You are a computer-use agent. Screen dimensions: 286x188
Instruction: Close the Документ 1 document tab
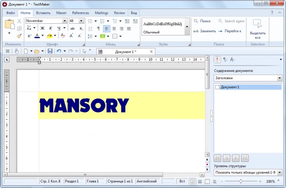151,52
